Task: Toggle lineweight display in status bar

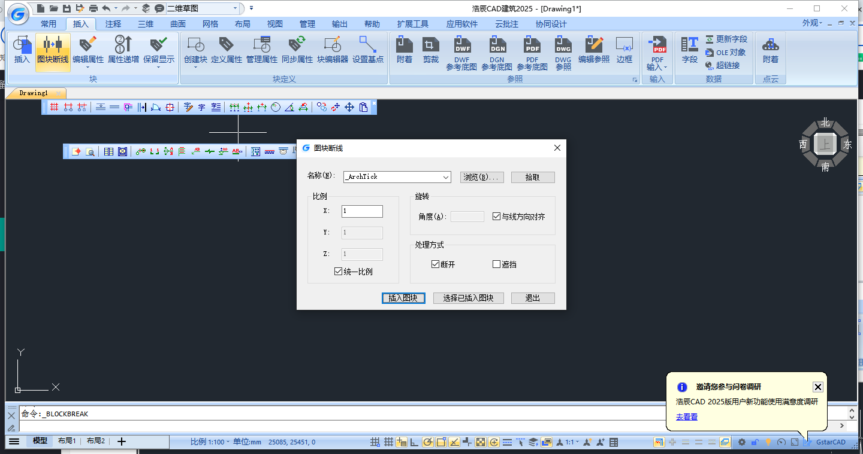Action: 507,442
